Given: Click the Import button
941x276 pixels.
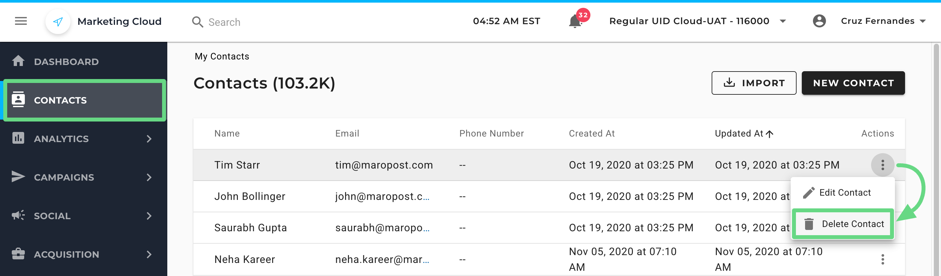Looking at the screenshot, I should pyautogui.click(x=753, y=83).
